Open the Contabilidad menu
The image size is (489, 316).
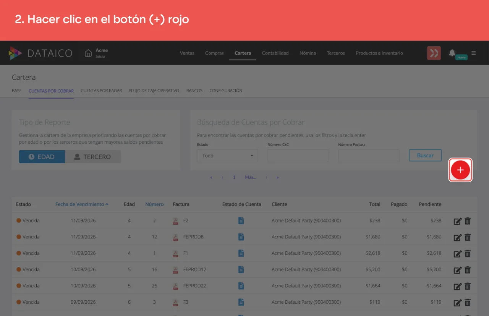(x=275, y=53)
